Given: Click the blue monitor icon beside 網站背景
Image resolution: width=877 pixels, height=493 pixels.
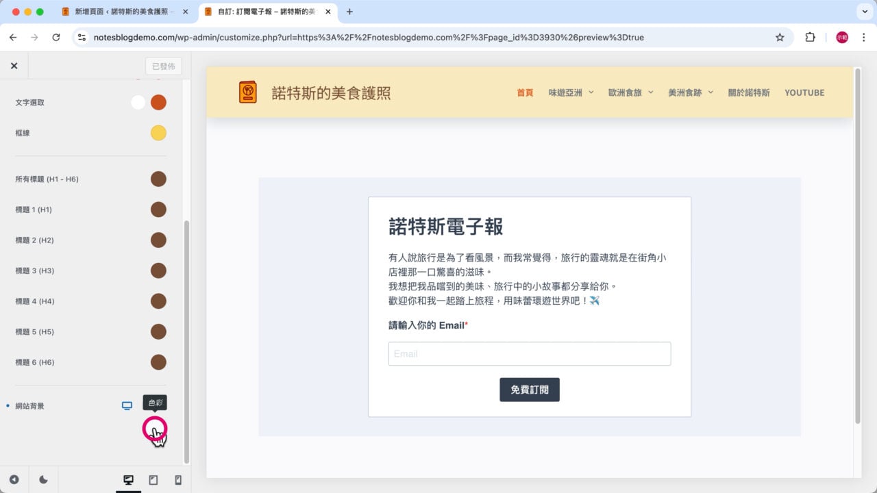Looking at the screenshot, I should click(127, 405).
